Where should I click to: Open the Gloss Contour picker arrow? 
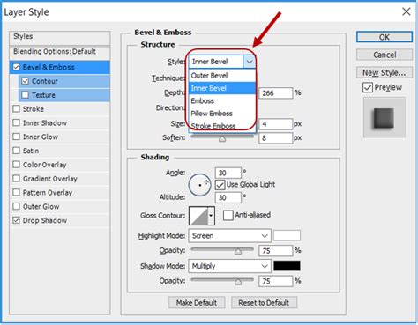point(211,216)
